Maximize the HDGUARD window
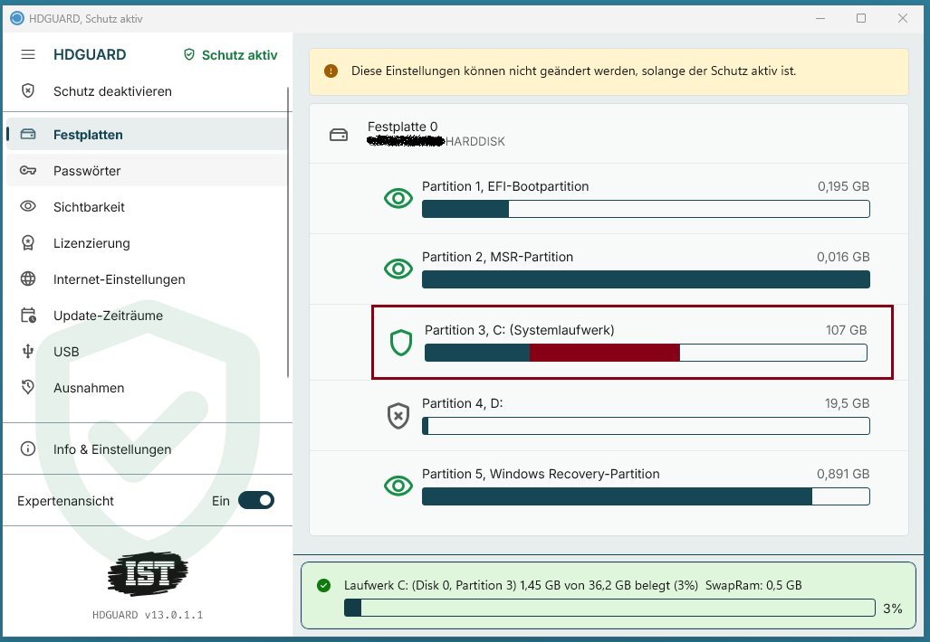This screenshot has width=930, height=642. pos(861,18)
